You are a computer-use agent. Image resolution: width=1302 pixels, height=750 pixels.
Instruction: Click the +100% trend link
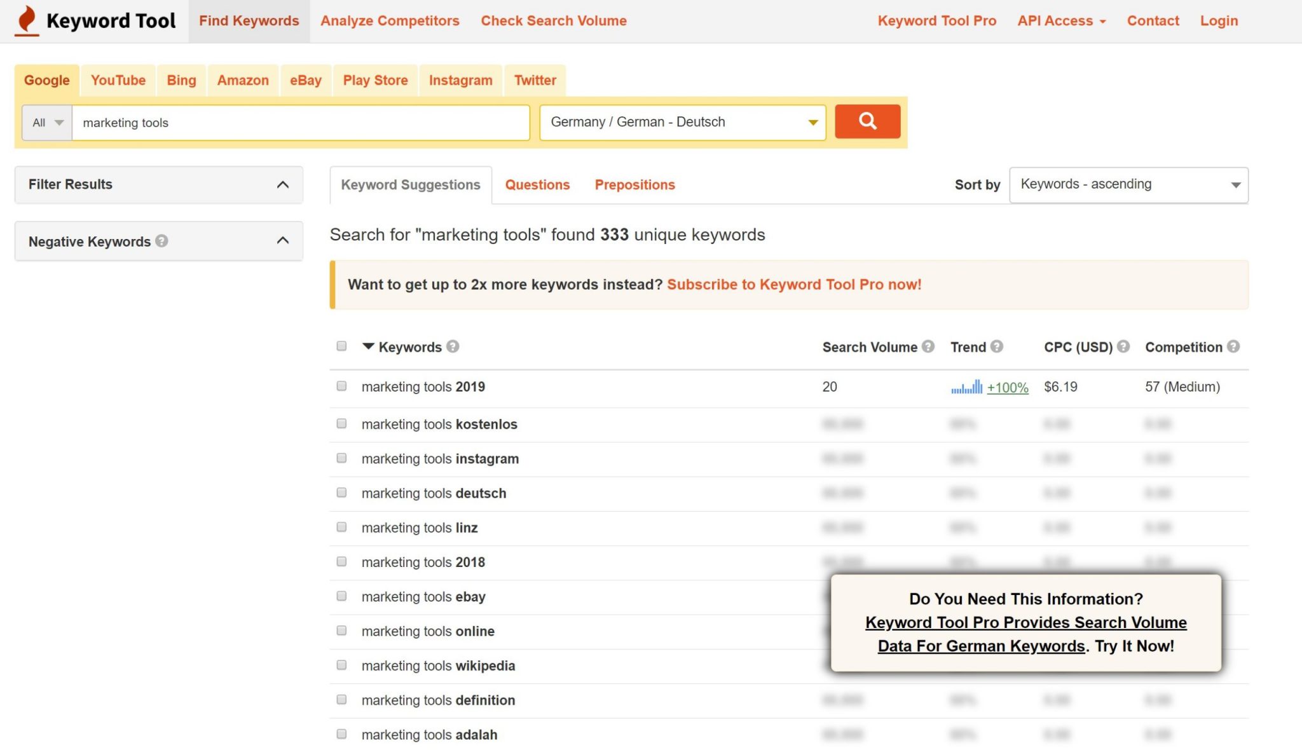(1008, 387)
